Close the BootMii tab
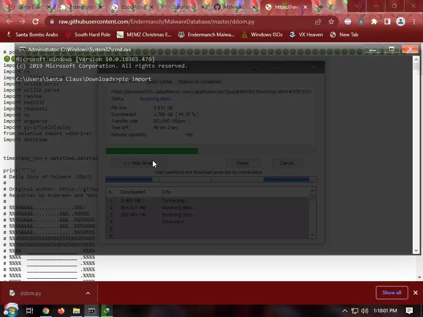Screen dimensions: 423x317 coord(151,7)
